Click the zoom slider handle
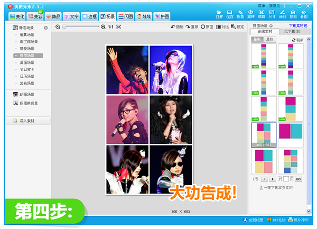317x229 pixels. (64, 26)
